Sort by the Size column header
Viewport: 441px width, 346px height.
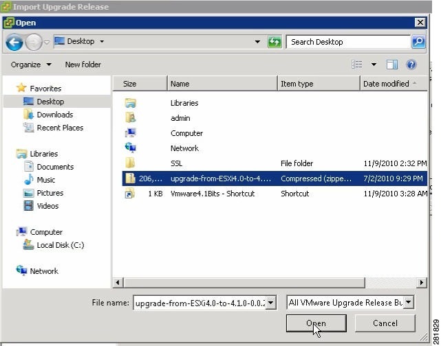[x=140, y=84]
